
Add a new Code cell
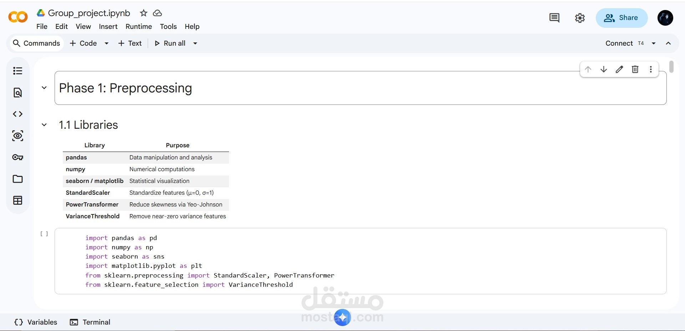[x=83, y=43]
